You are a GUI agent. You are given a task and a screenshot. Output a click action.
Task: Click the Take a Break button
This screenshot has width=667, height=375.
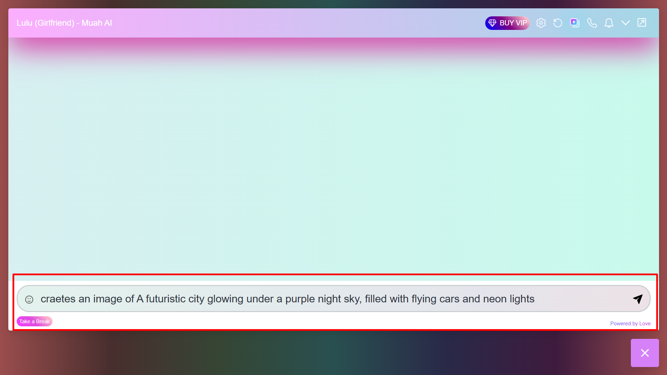coord(34,321)
